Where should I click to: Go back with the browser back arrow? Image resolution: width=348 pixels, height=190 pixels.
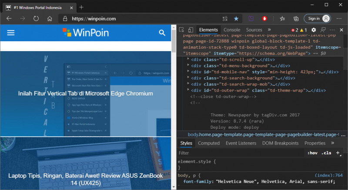[x=9, y=19]
